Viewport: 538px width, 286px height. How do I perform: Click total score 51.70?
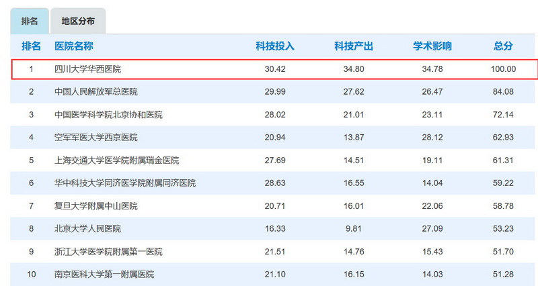click(503, 252)
